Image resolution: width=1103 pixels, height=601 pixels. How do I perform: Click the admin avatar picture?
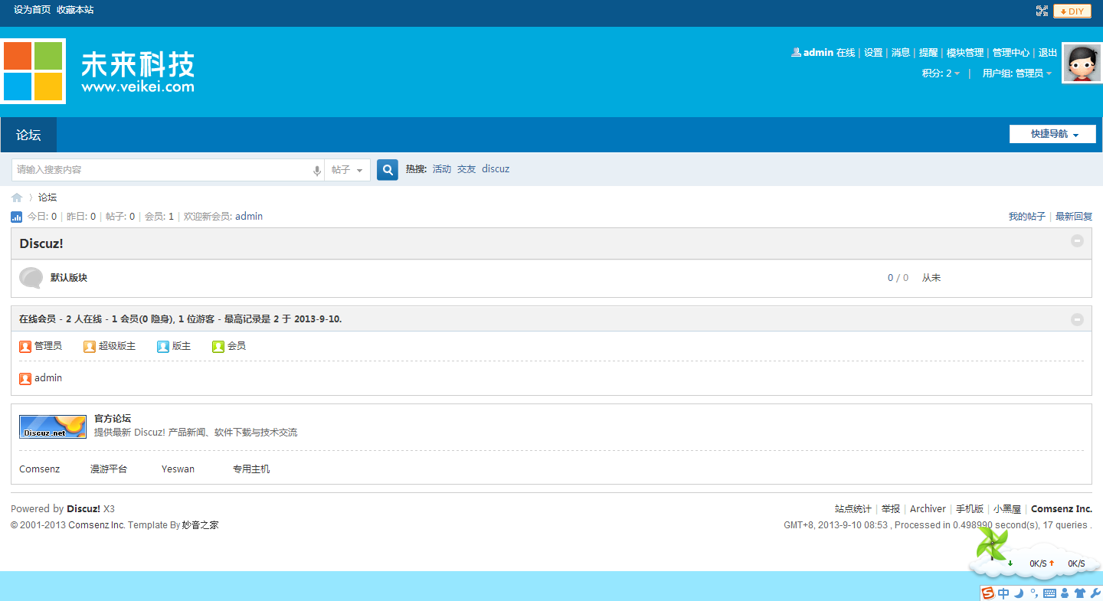click(x=1082, y=63)
